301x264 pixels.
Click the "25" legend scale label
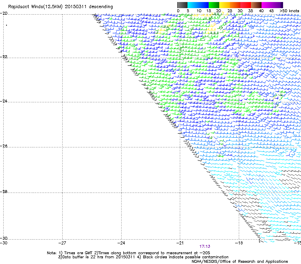click(230, 11)
